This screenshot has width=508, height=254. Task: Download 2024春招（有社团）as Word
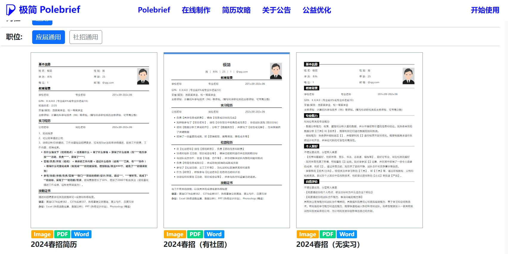pyautogui.click(x=214, y=234)
